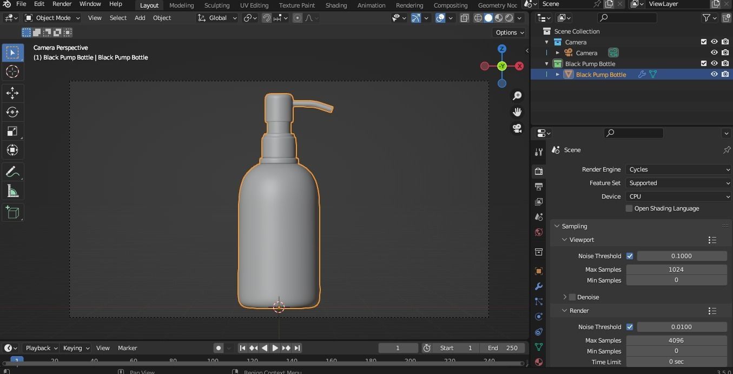Collapse the Sampling panel

[x=556, y=226]
